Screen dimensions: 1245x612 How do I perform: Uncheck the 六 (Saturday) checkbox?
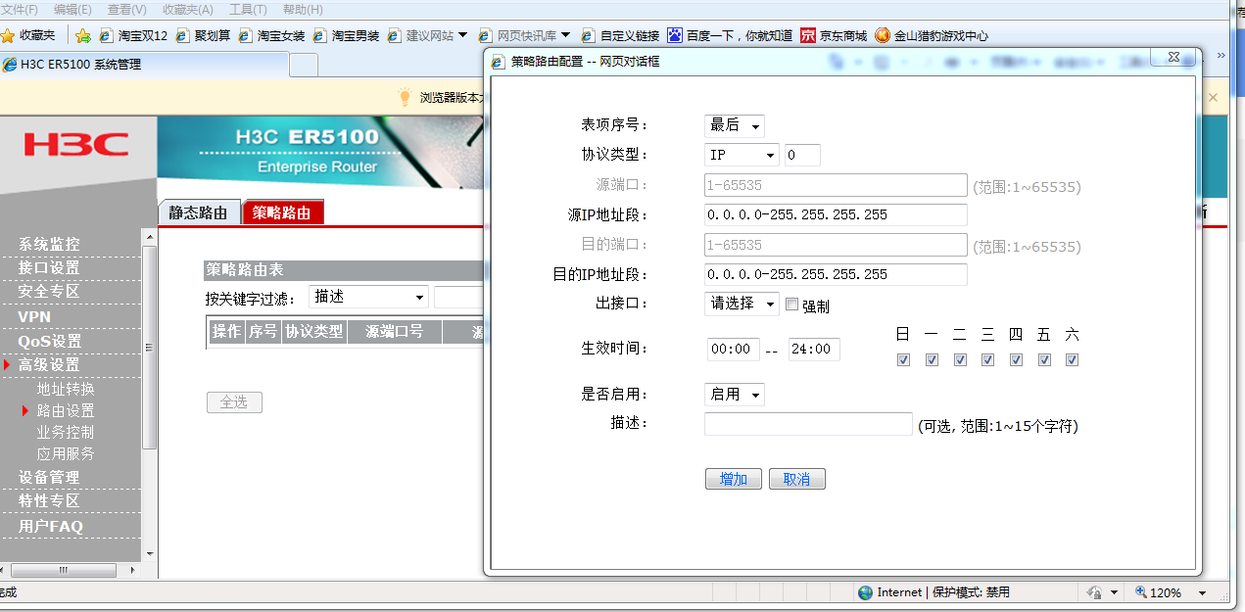tap(1072, 359)
